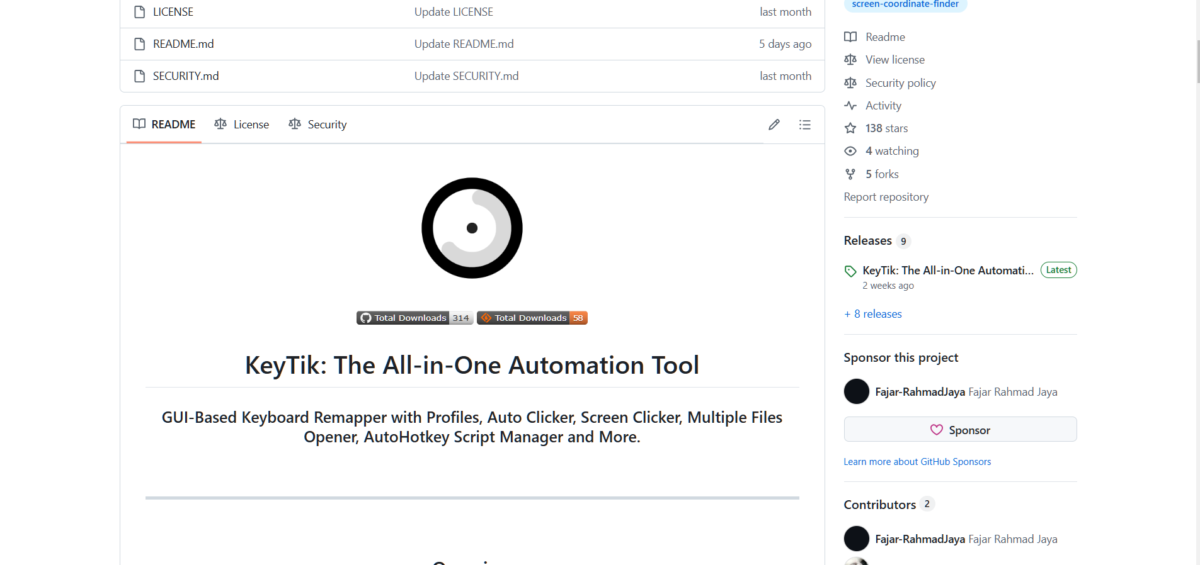The height and width of the screenshot is (565, 1200).
Task: Click Fajar-RahmadJaya avatar under Contributors
Action: coord(857,539)
